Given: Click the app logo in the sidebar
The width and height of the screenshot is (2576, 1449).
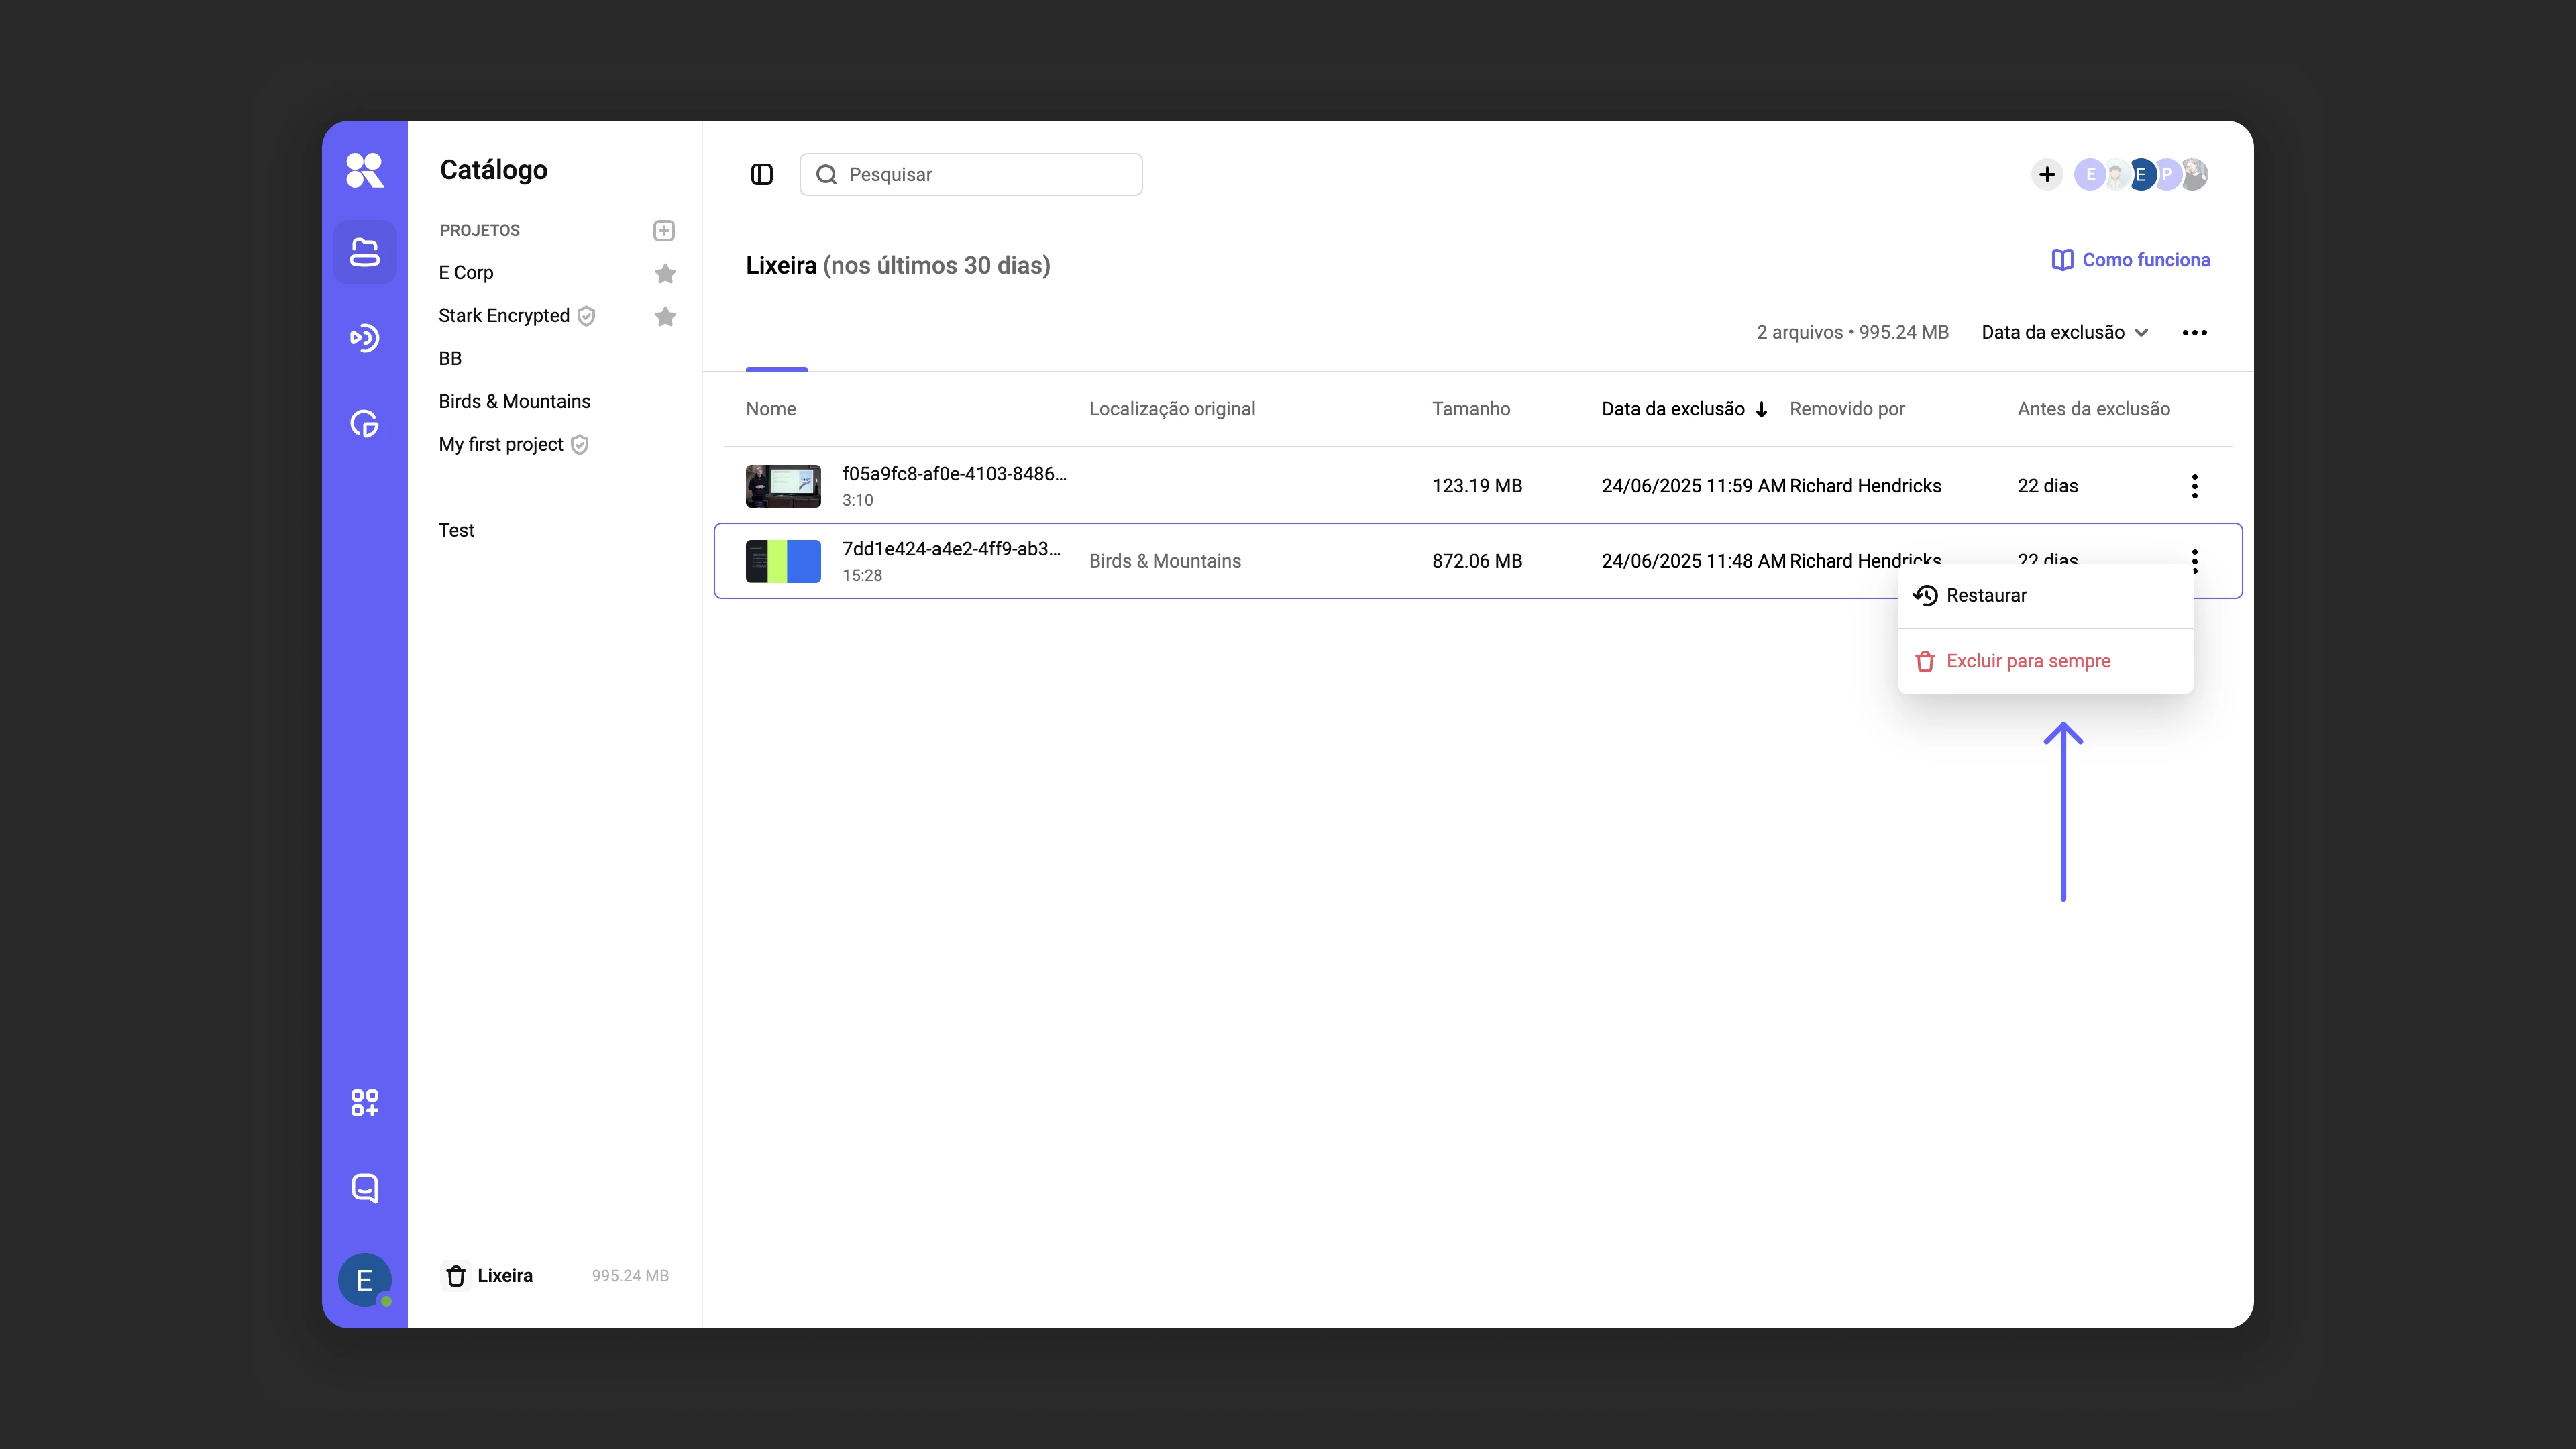Looking at the screenshot, I should (x=364, y=170).
